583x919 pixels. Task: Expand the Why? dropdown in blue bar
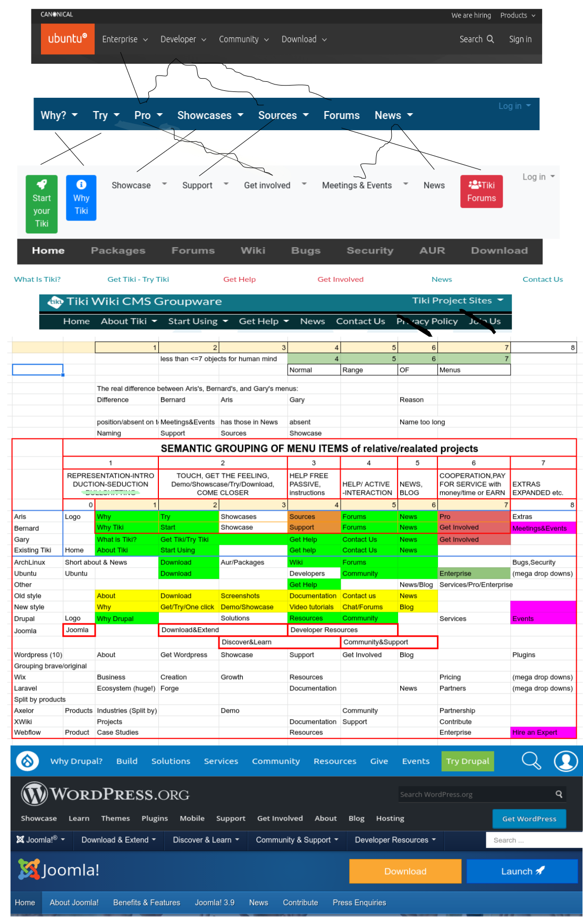pos(59,115)
